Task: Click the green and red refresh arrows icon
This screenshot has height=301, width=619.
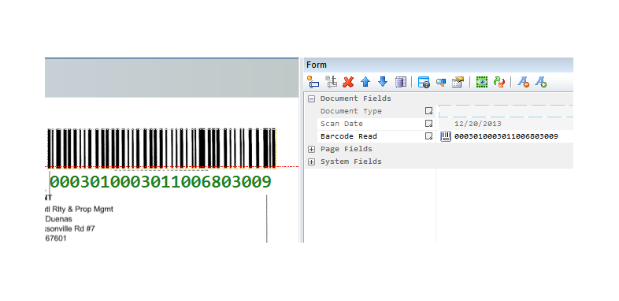Action: (499, 82)
